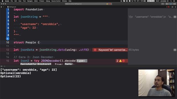Viewport: 177px width, 99px height.
Task: Open the volume control in the menu bar
Action: coord(168,1)
